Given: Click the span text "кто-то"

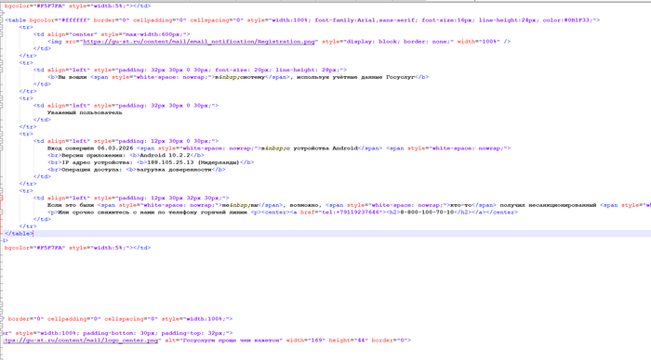Looking at the screenshot, I should [x=460, y=205].
